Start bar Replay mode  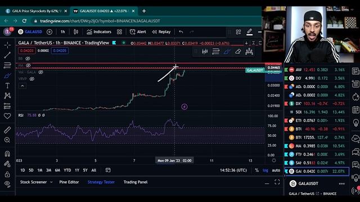click(x=161, y=32)
